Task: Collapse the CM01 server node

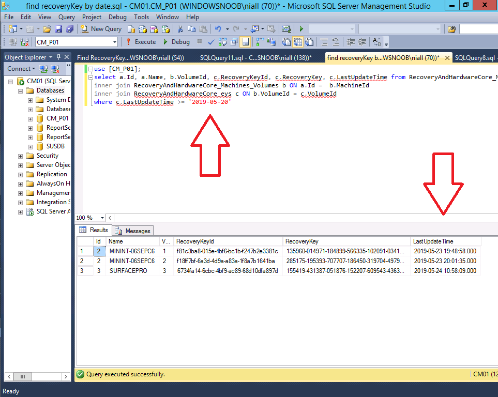Action: click(10, 82)
